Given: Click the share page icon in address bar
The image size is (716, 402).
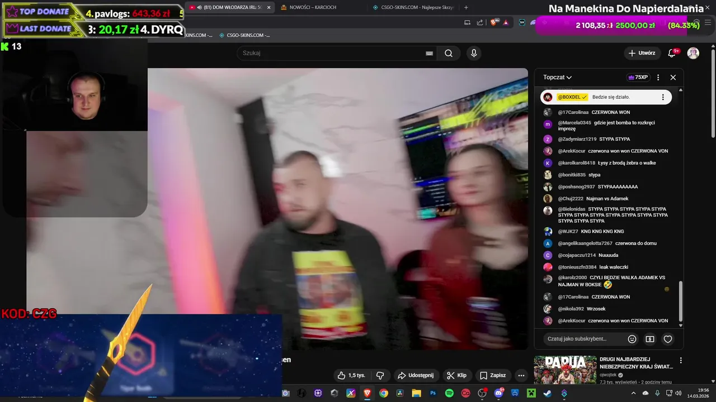Looking at the screenshot, I should (x=480, y=22).
